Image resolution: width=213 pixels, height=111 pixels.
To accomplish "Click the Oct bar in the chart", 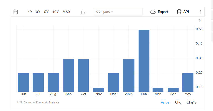I will (83, 75).
